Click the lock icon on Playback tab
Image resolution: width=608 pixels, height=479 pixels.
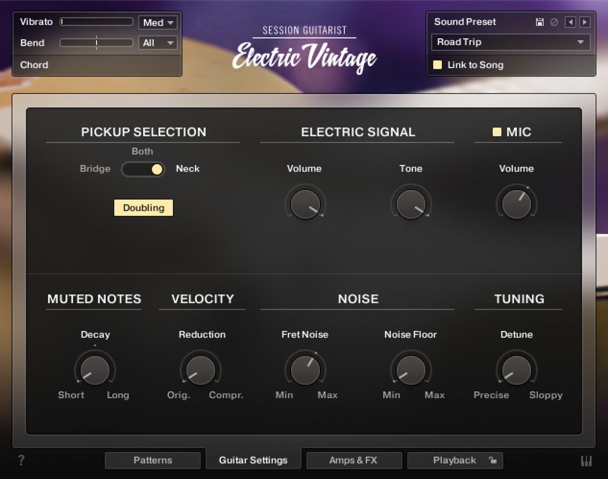coord(493,460)
